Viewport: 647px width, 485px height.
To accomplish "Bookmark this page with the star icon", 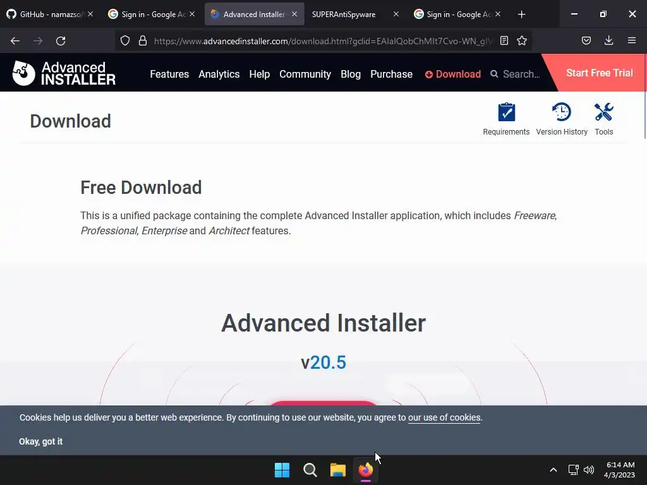I will pyautogui.click(x=522, y=41).
